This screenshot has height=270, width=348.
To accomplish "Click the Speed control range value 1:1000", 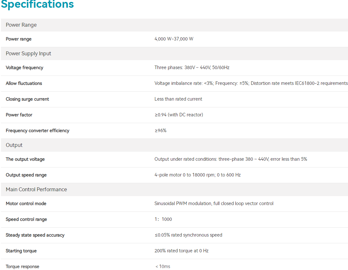I will point(163,220).
